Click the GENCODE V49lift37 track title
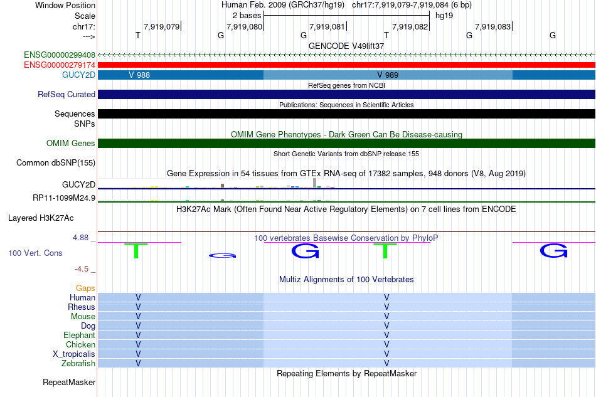This screenshot has width=596, height=397. [x=346, y=46]
